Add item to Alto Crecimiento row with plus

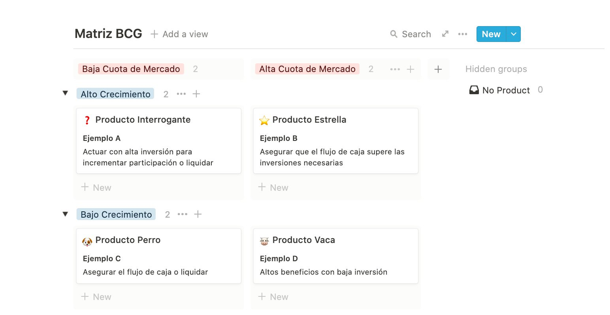tap(197, 94)
